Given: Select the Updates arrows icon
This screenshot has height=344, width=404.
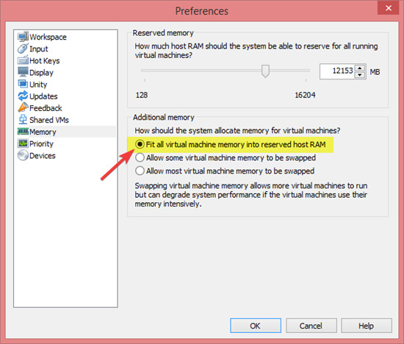Looking at the screenshot, I should click(x=23, y=96).
